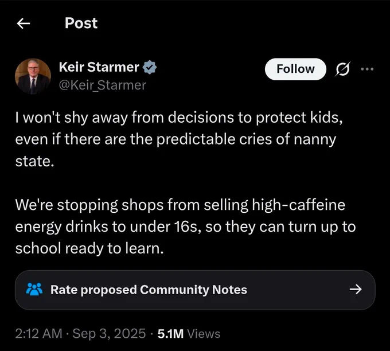Click the first line 'I won't shy away'
The image size is (390, 351).
(179, 117)
